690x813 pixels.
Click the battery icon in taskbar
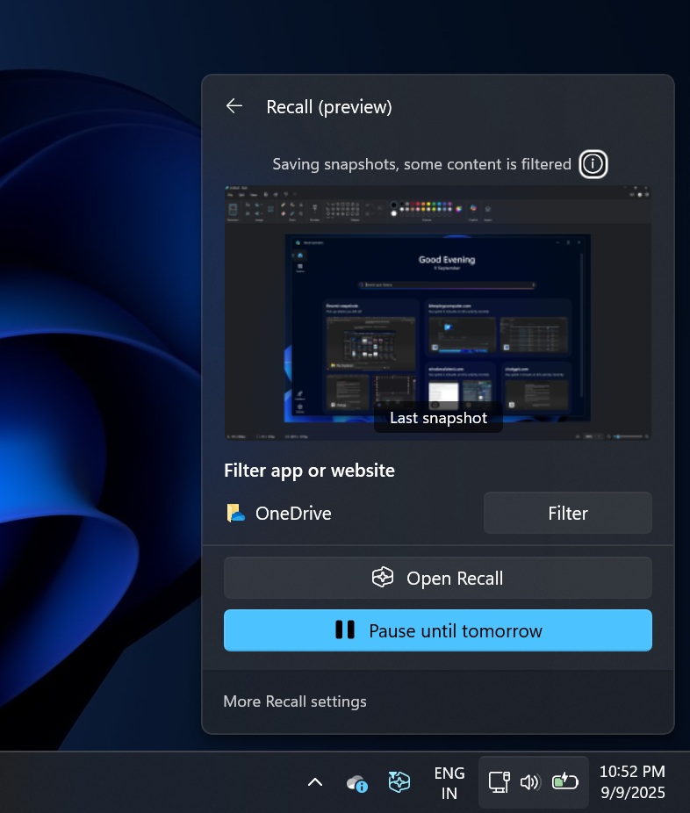[x=564, y=782]
